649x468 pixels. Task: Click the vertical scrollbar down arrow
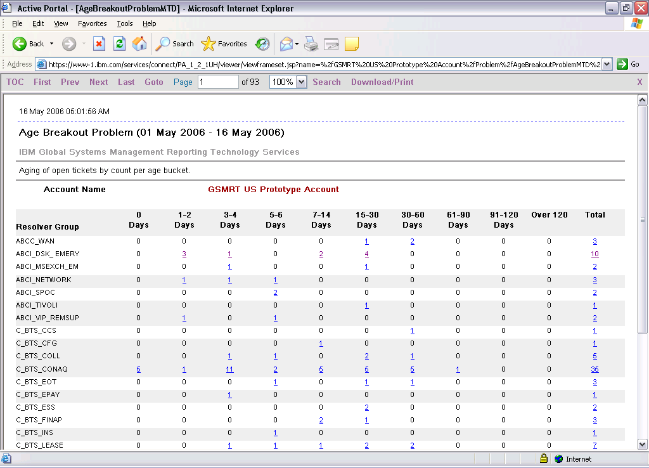[x=642, y=445]
